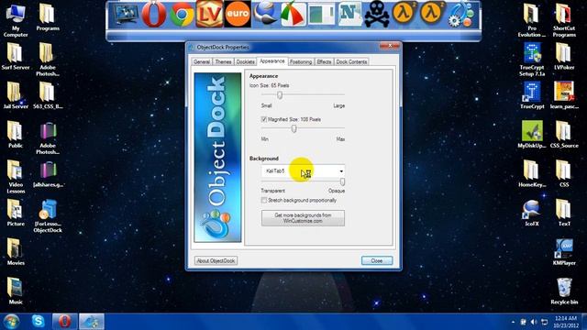Click the LV poker dock icon

209,15
